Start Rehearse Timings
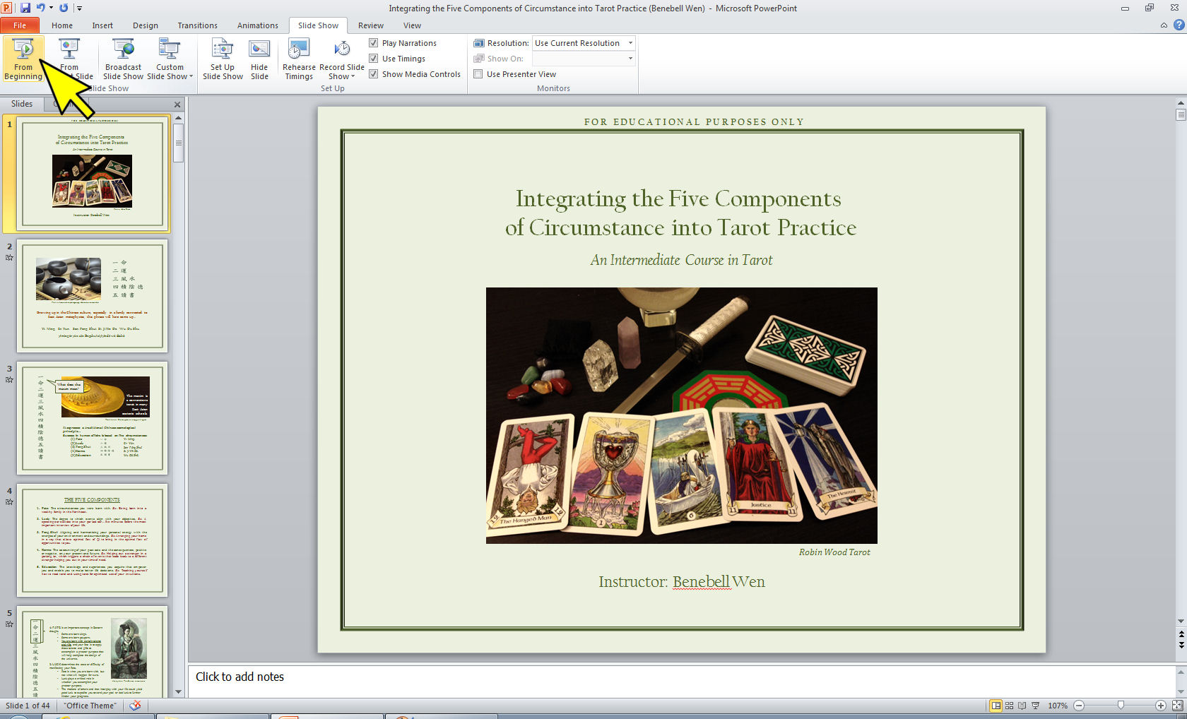Screen dimensions: 1187x719 [x=299, y=59]
